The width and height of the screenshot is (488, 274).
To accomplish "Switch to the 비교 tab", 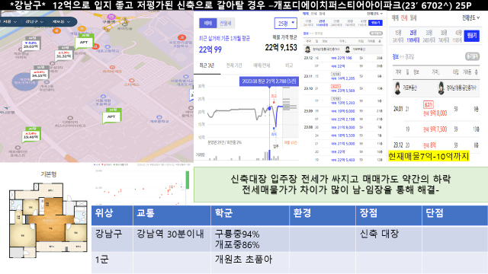I will tap(289, 65).
